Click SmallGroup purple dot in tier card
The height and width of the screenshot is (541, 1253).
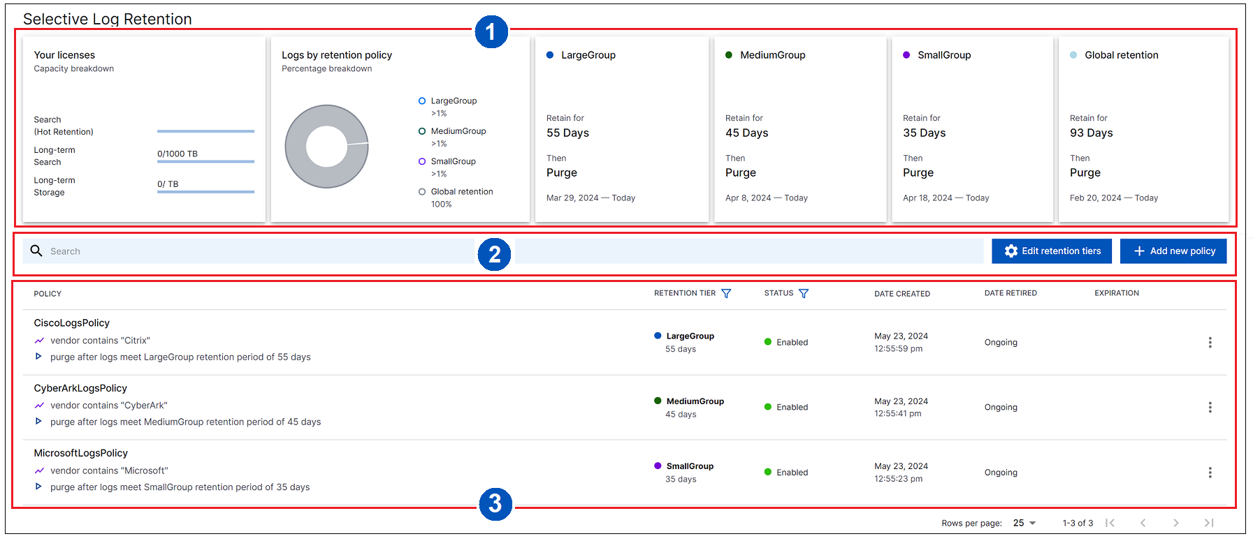[906, 55]
